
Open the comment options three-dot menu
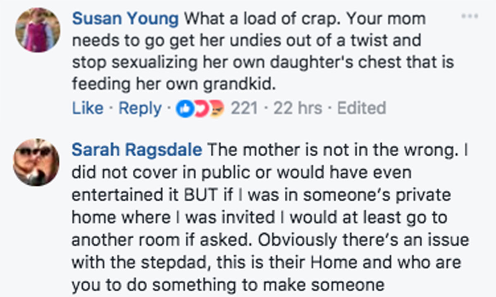470,16
